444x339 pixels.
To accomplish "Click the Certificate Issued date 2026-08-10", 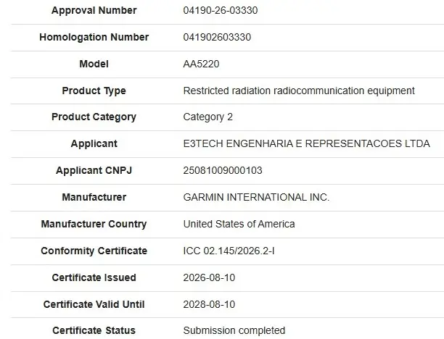I will pyautogui.click(x=209, y=277).
